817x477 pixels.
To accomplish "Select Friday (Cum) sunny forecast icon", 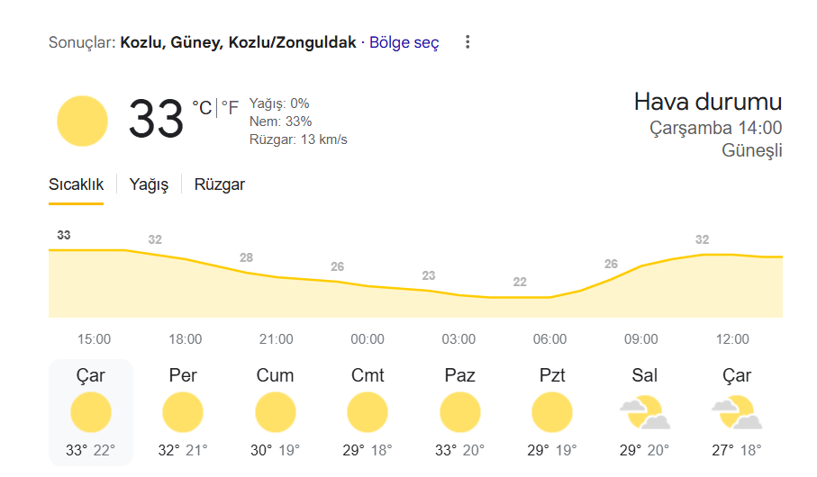I will click(275, 412).
